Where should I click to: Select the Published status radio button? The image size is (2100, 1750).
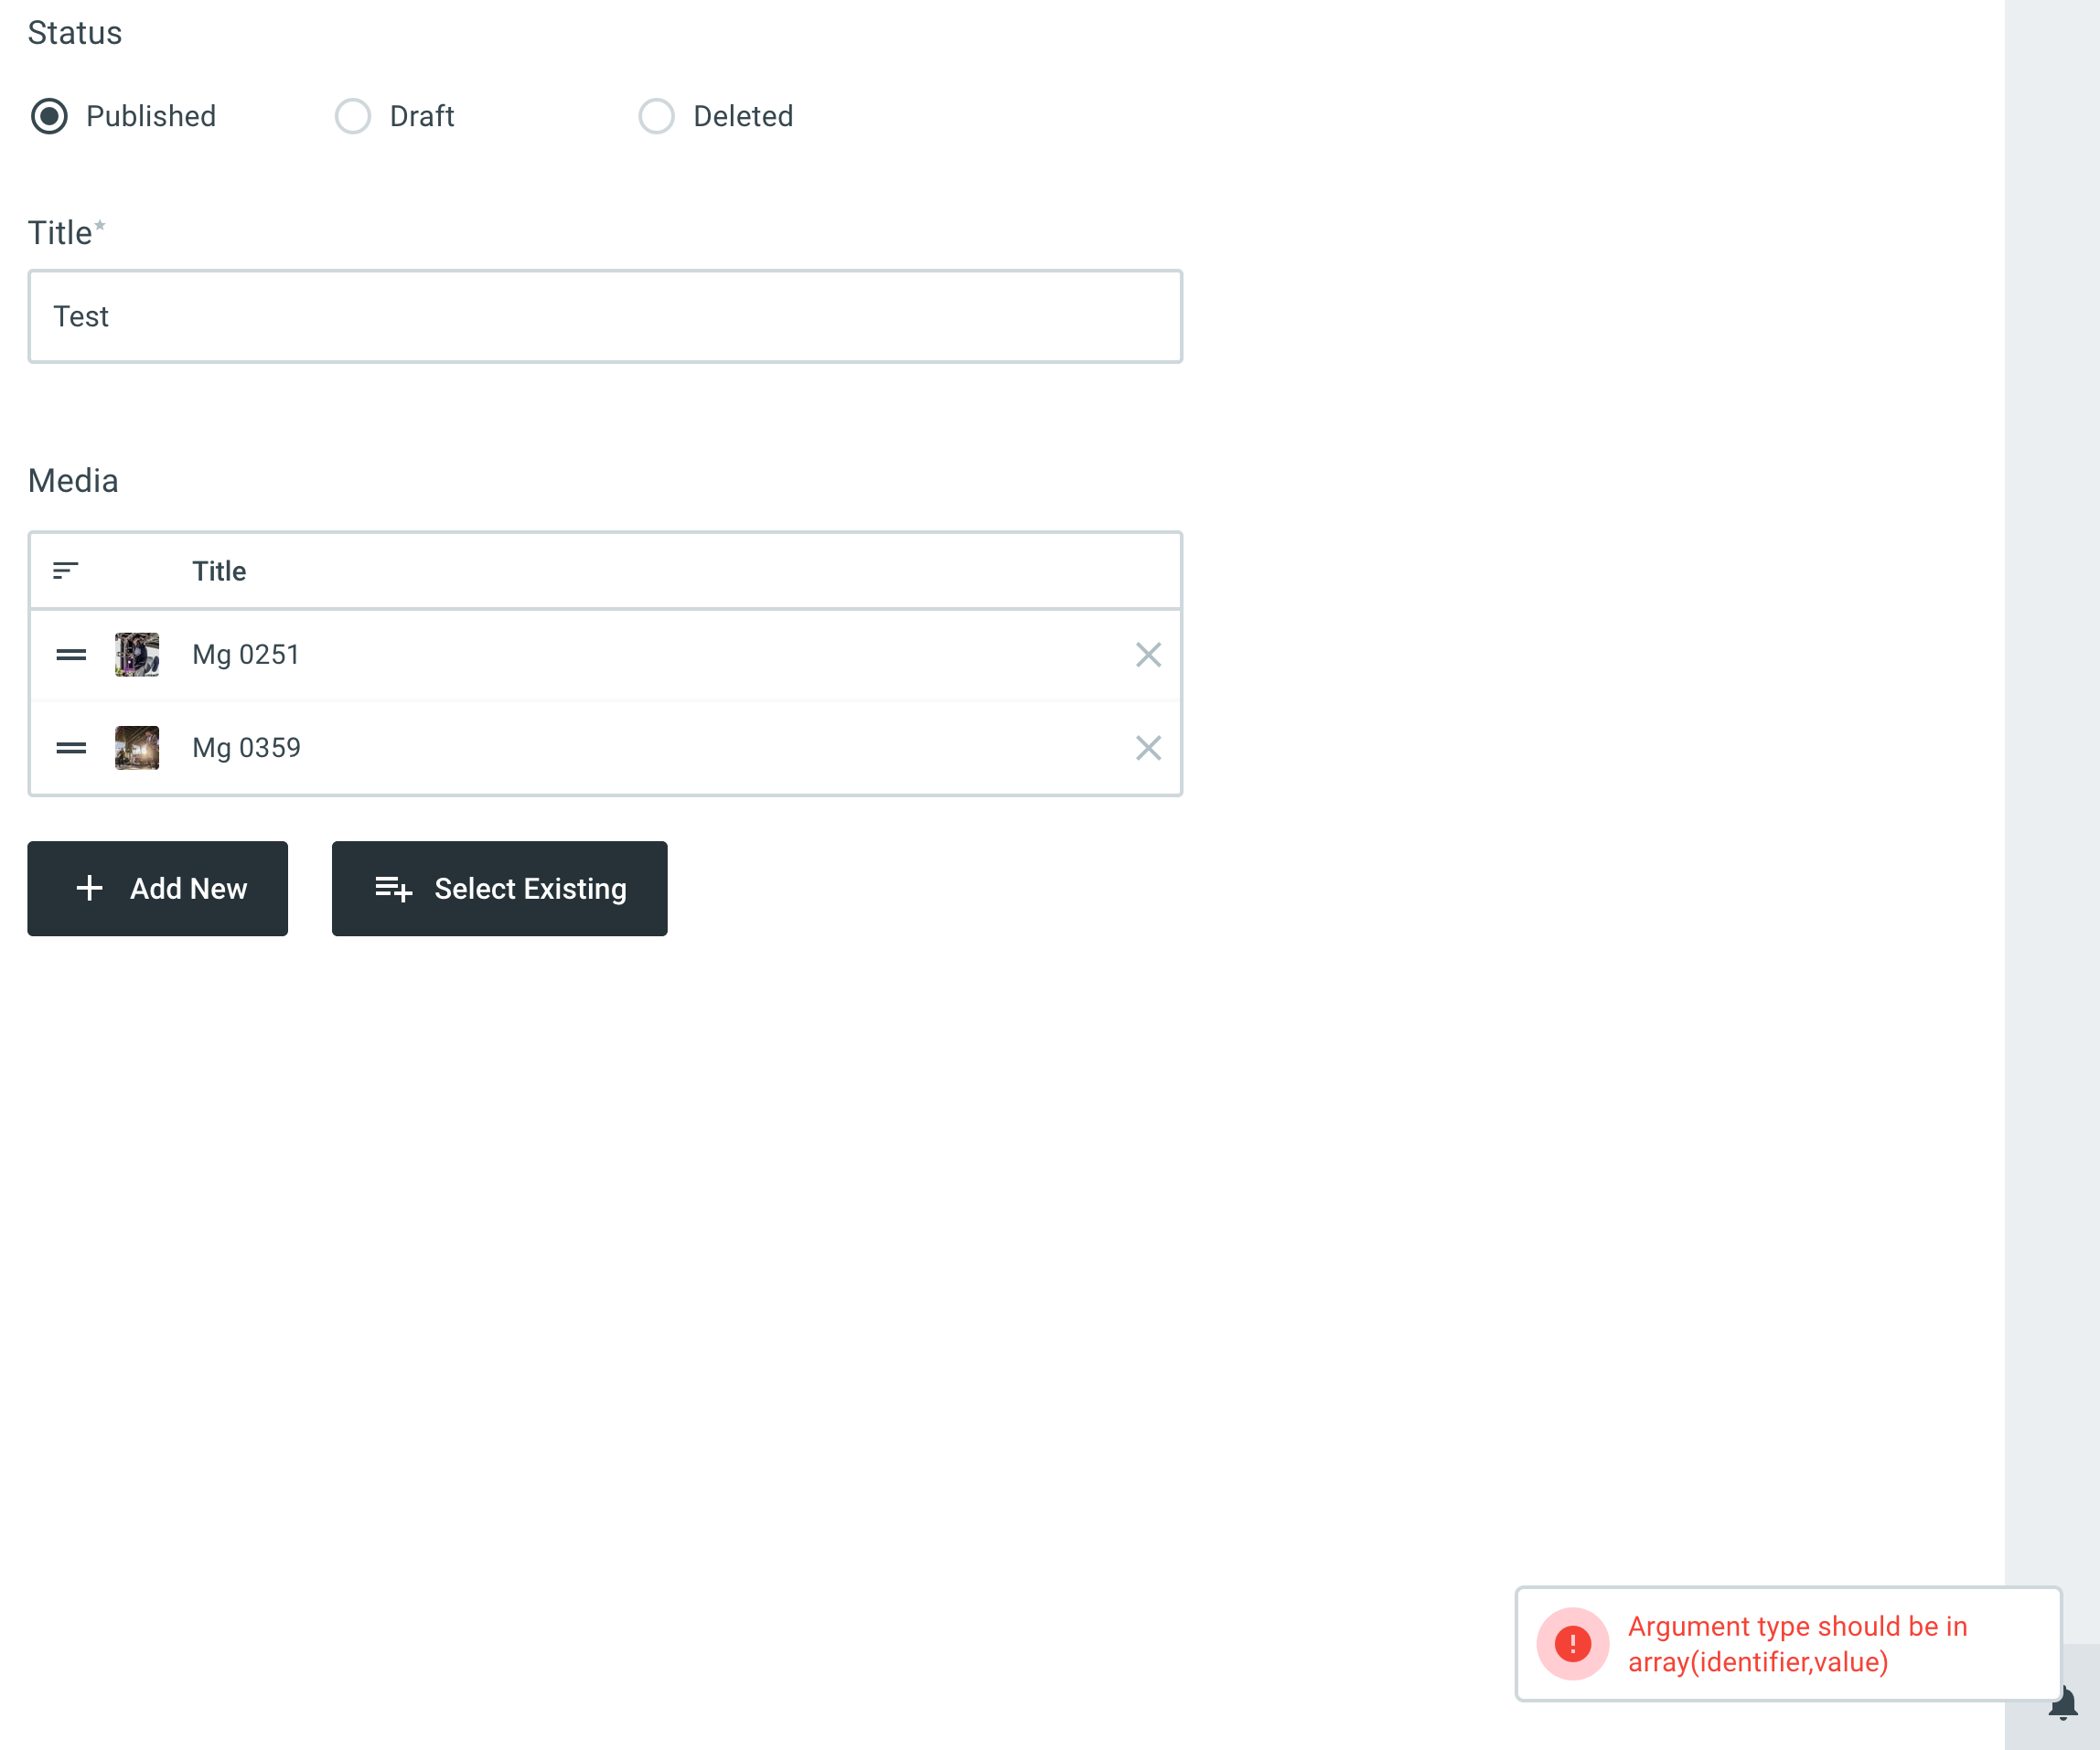(49, 117)
